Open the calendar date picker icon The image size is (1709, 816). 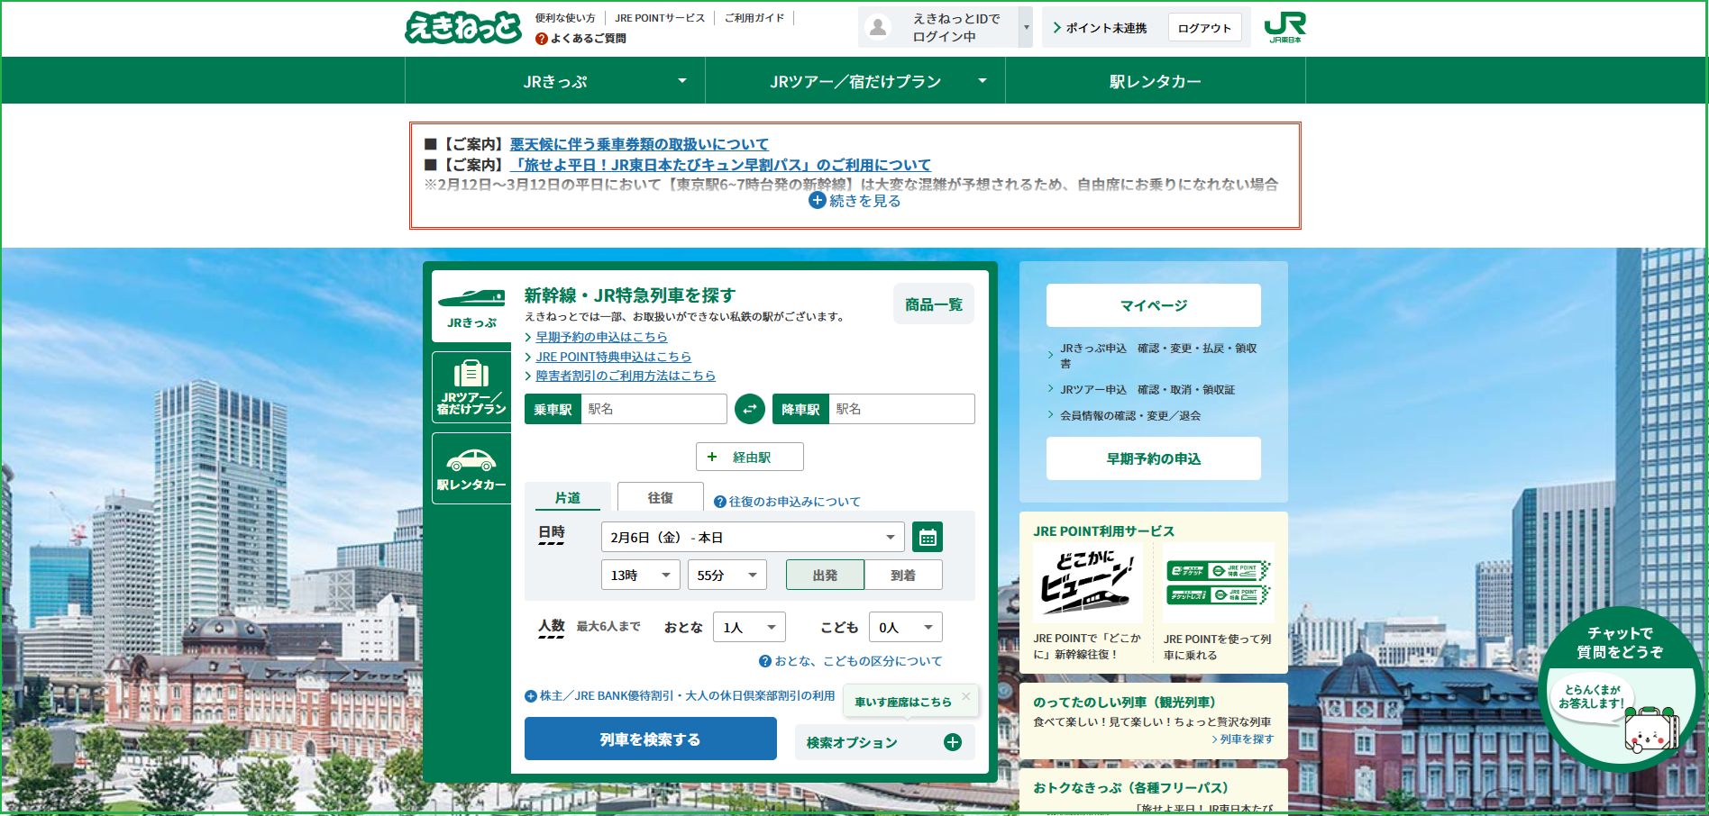click(x=927, y=538)
